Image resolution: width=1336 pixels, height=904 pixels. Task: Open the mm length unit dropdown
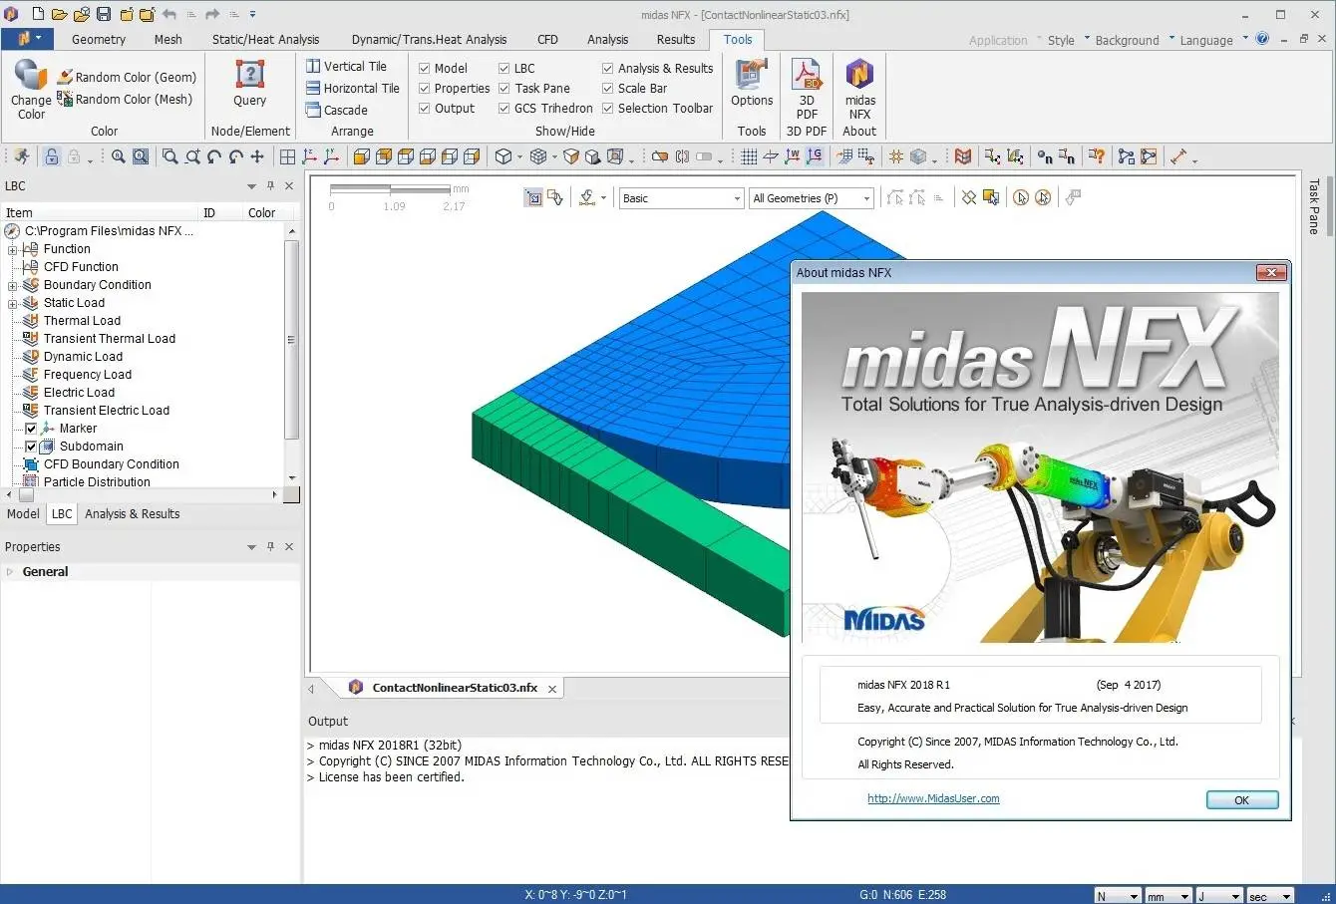coord(1168,896)
